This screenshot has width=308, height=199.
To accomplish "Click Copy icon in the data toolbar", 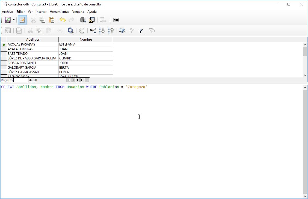I will coord(39,31).
